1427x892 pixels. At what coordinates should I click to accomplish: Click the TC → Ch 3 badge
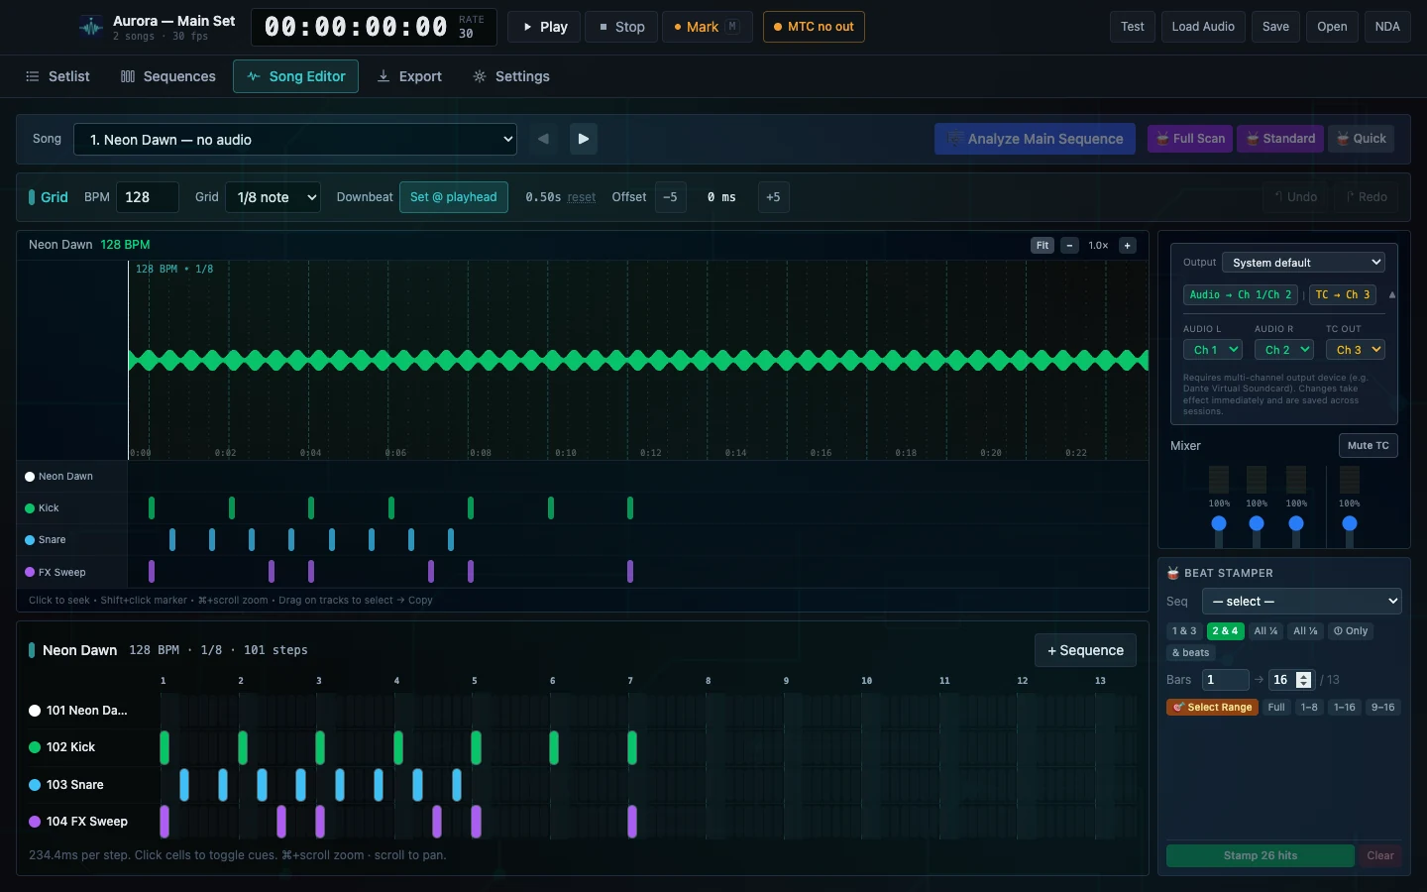1342,294
